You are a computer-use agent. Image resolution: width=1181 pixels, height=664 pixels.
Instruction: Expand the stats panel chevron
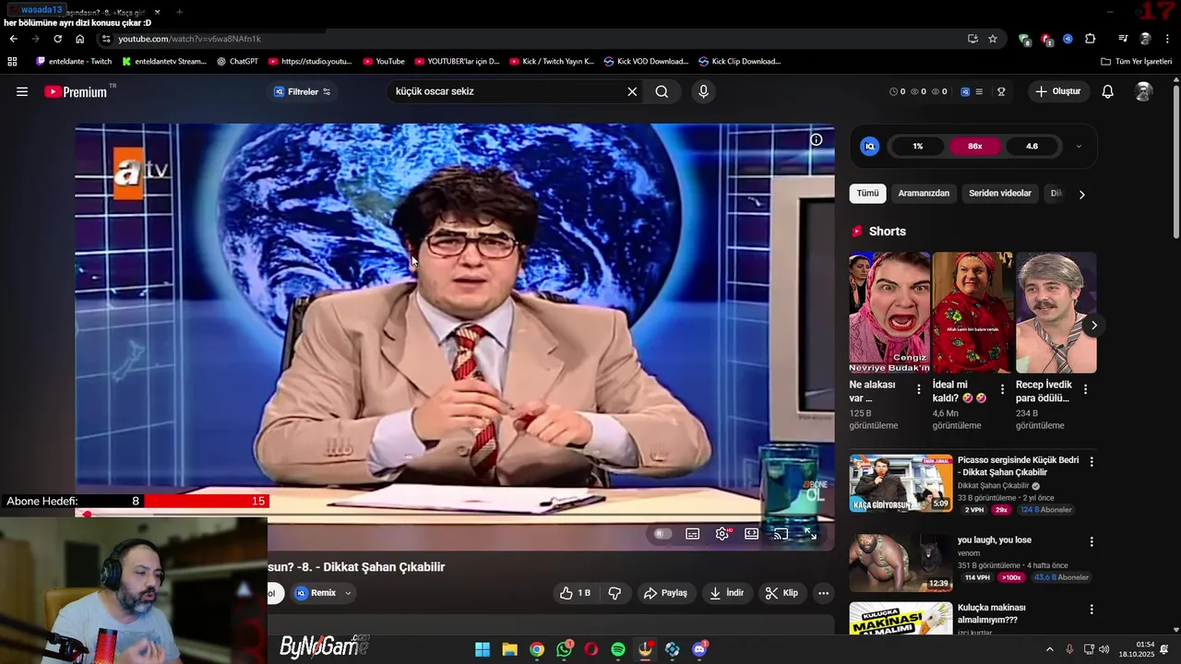click(x=1079, y=146)
